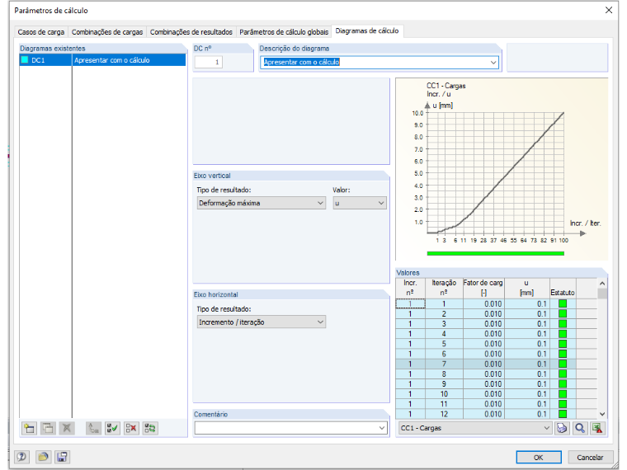Click the floppy disk save settings icon
This screenshot has height=470, width=627.
click(62, 457)
